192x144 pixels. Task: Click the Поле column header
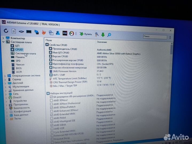[x=49, y=40]
